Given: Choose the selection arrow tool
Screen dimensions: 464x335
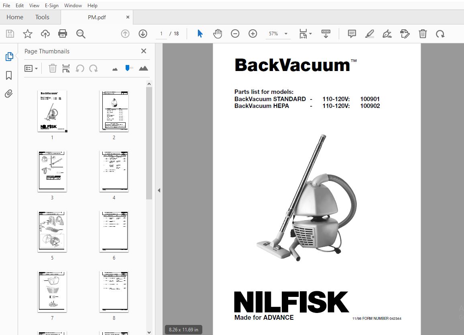Looking at the screenshot, I should [200, 34].
